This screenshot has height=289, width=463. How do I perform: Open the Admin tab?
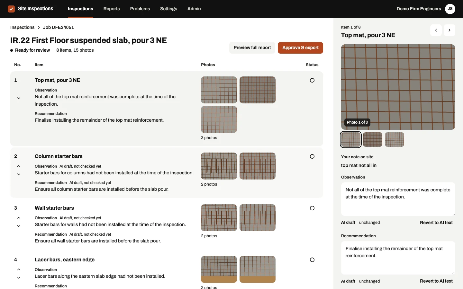pyautogui.click(x=194, y=9)
